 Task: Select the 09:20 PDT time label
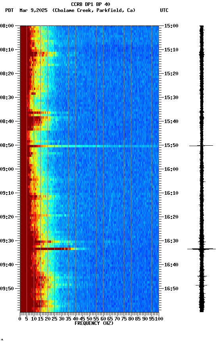click(7, 217)
